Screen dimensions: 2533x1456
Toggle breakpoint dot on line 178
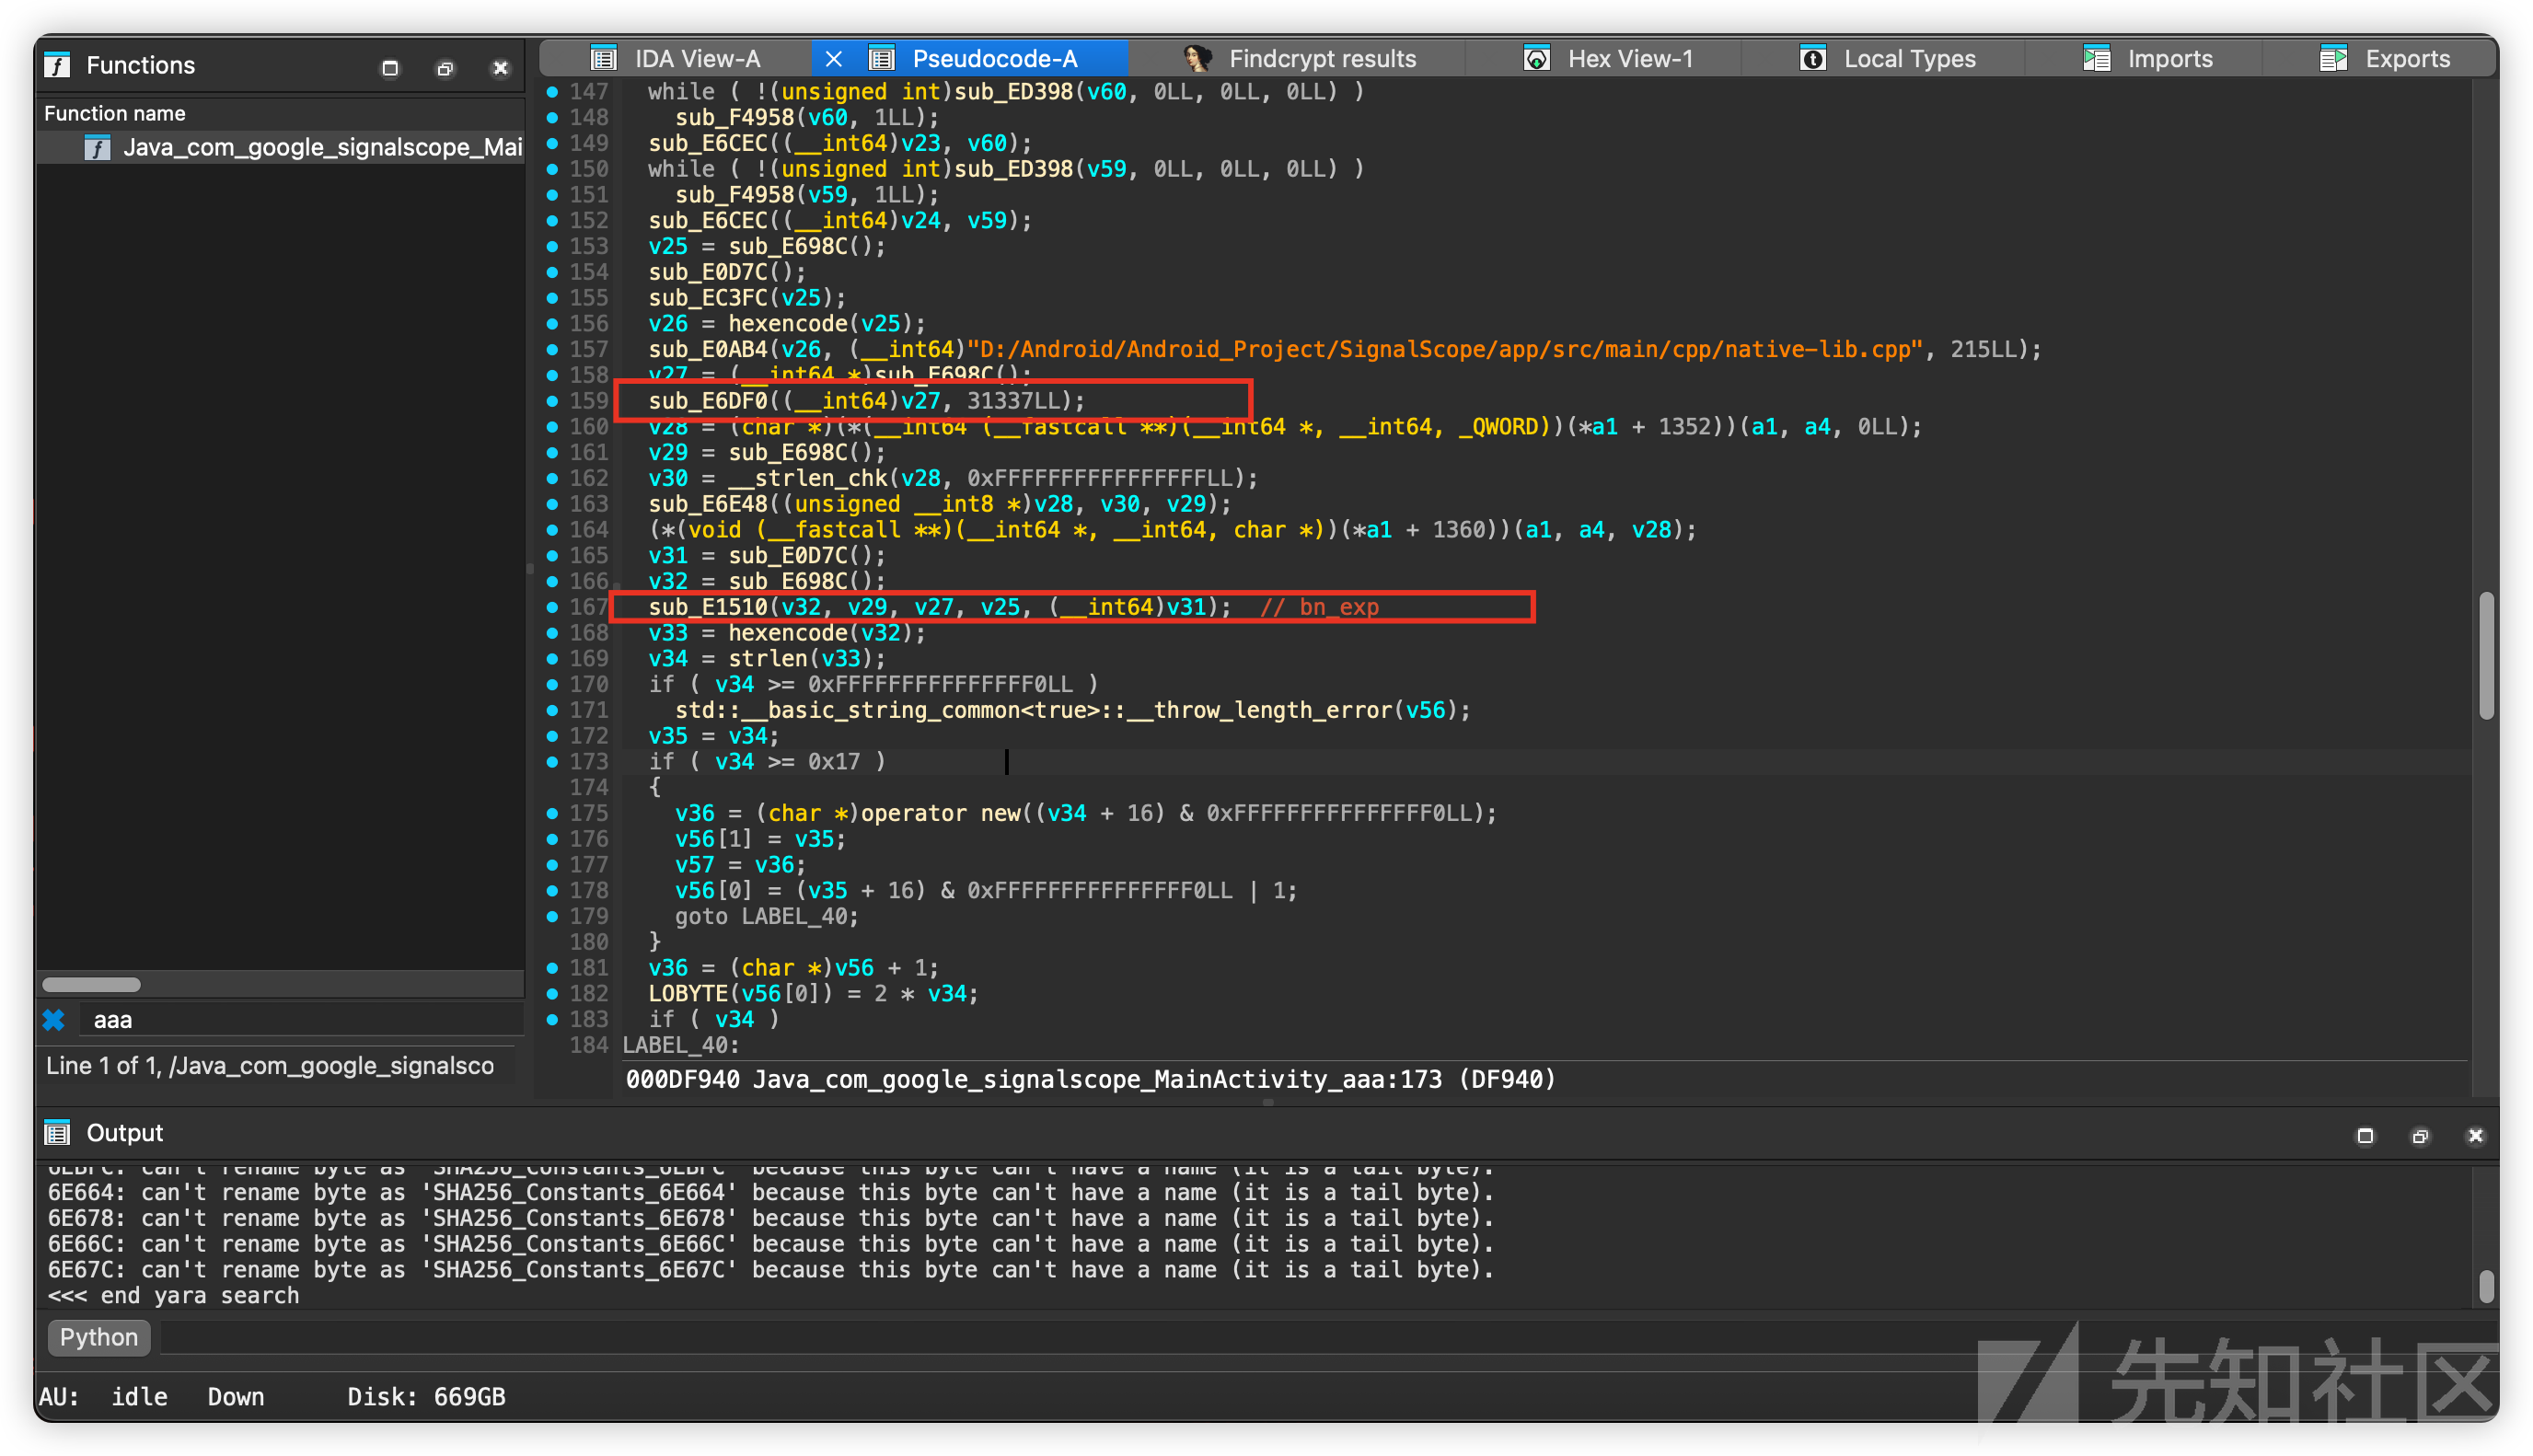pyautogui.click(x=552, y=891)
